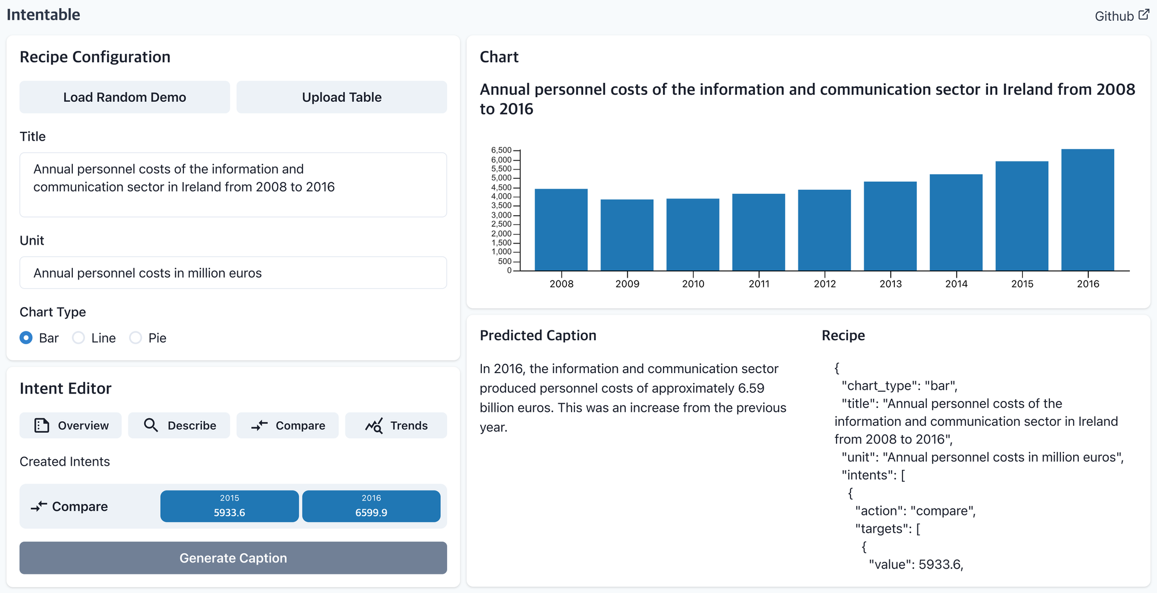Click the Trends chart icon
The height and width of the screenshot is (593, 1157).
tap(374, 426)
